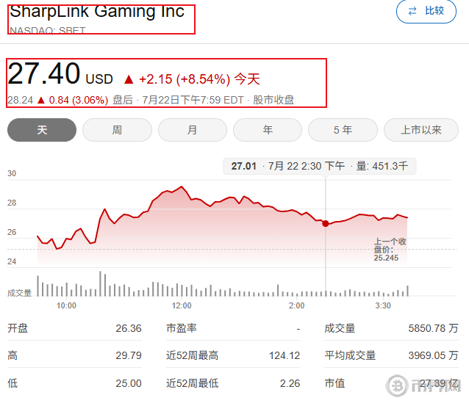
Task: Click the NASDAQ: SBET ticker text
Action: [x=47, y=31]
